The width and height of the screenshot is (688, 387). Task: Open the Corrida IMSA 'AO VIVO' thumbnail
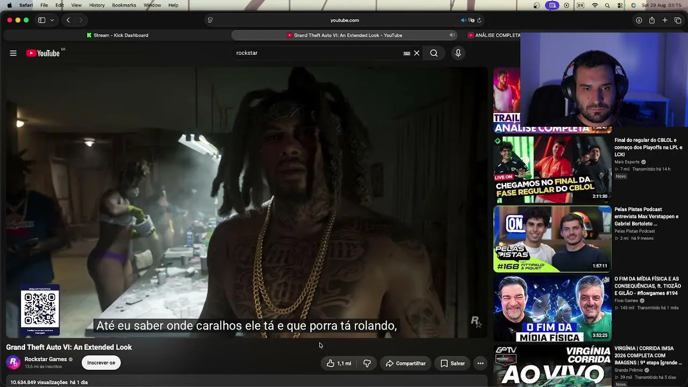tap(553, 366)
